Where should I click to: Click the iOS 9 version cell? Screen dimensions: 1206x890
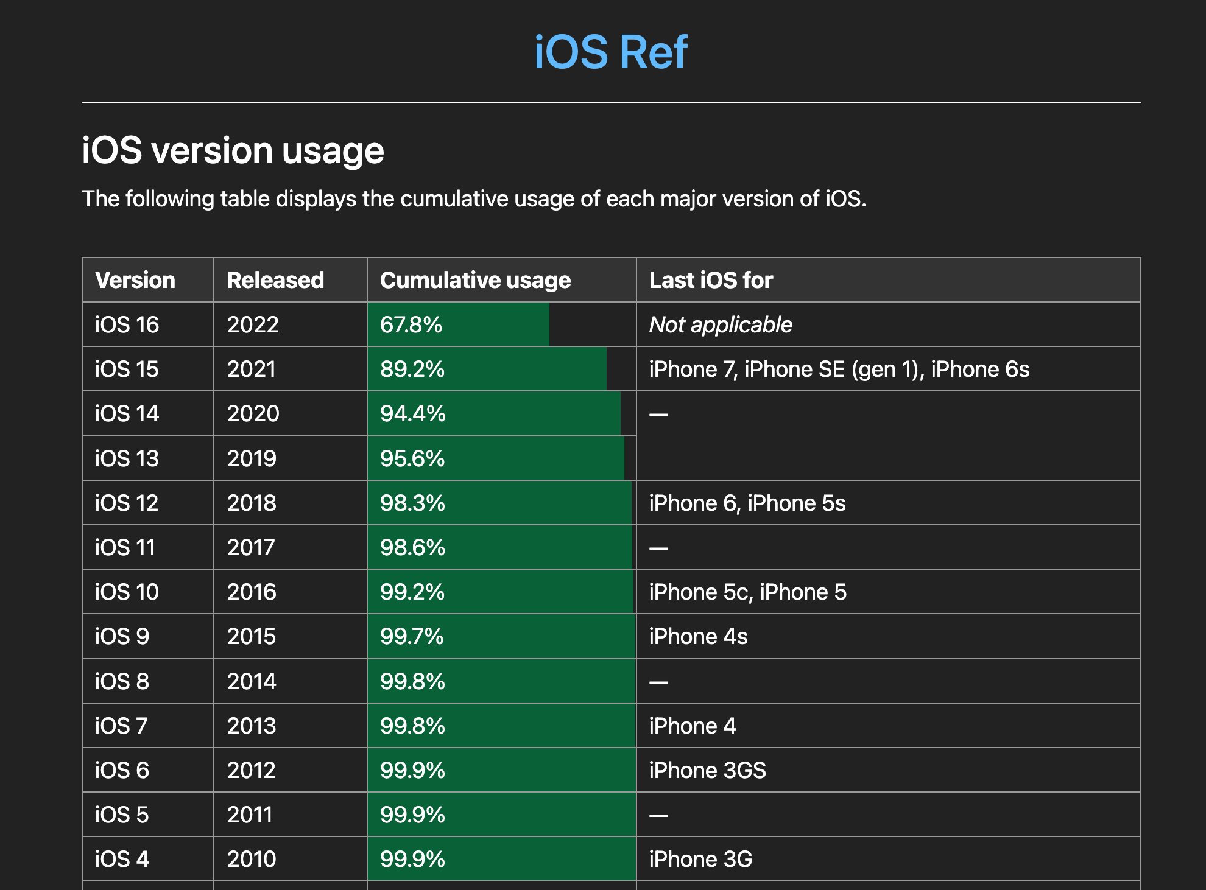pos(148,636)
